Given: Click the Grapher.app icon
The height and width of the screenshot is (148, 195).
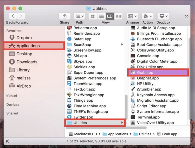Looking at the screenshot, I should click(x=133, y=78).
